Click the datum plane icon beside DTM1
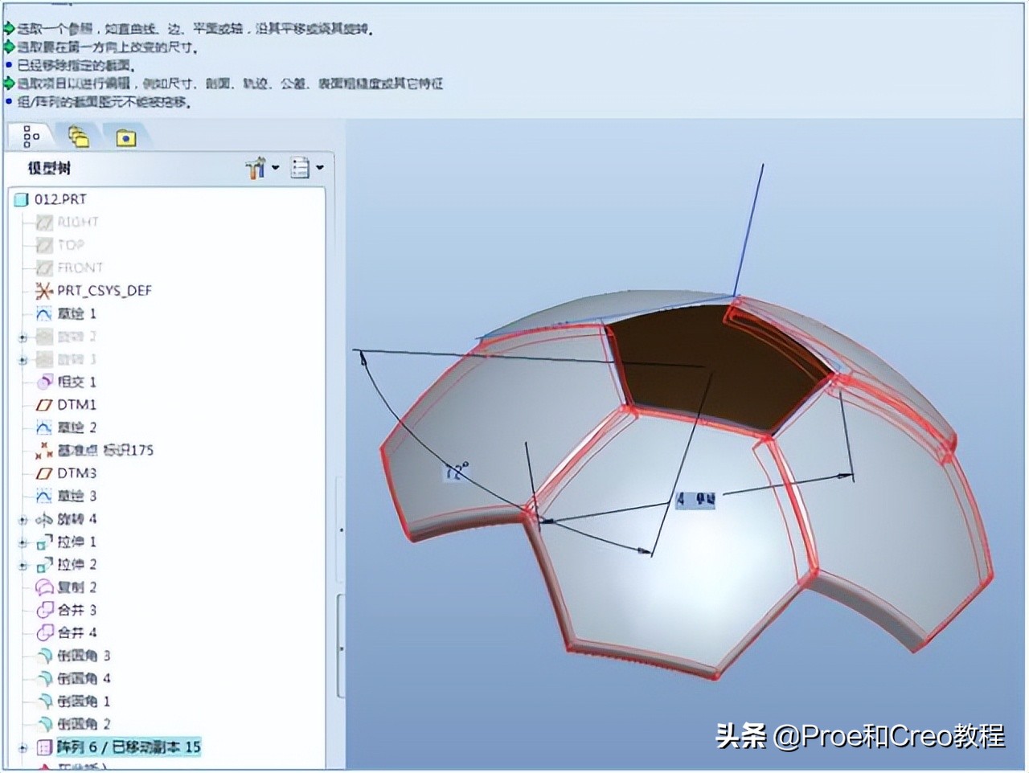Viewport: 1029px width, 773px height. click(x=44, y=405)
